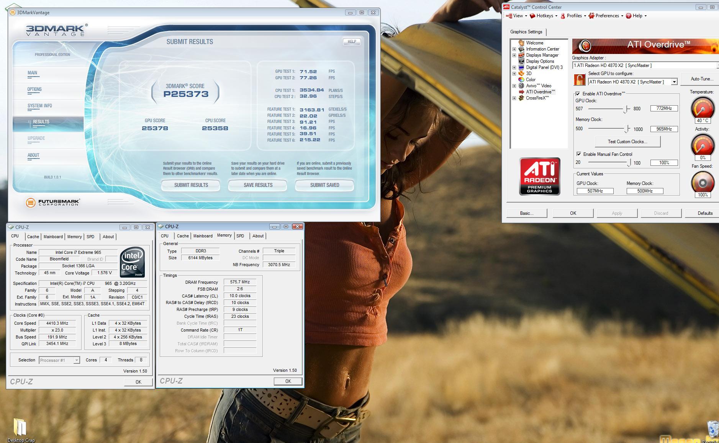Adjust the manual fan speed slider
Viewport: 719px width, 443px height.
coord(629,162)
